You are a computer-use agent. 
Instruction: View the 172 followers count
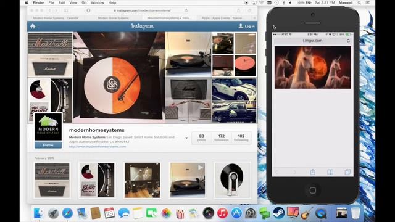pos(222,138)
